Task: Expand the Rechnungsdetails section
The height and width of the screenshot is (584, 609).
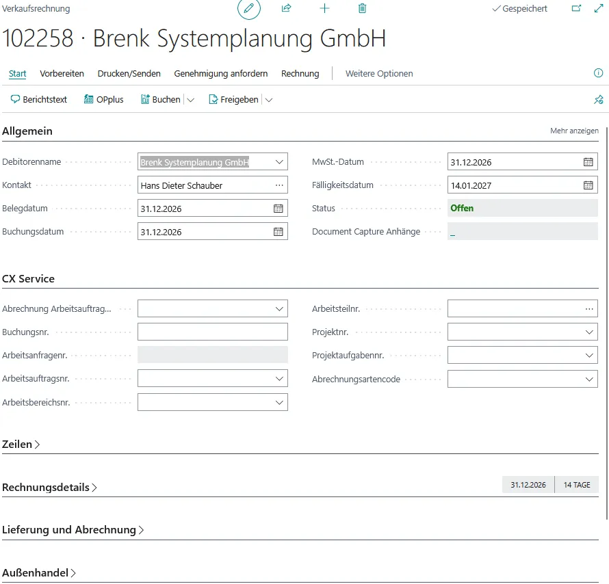Action: coord(49,488)
